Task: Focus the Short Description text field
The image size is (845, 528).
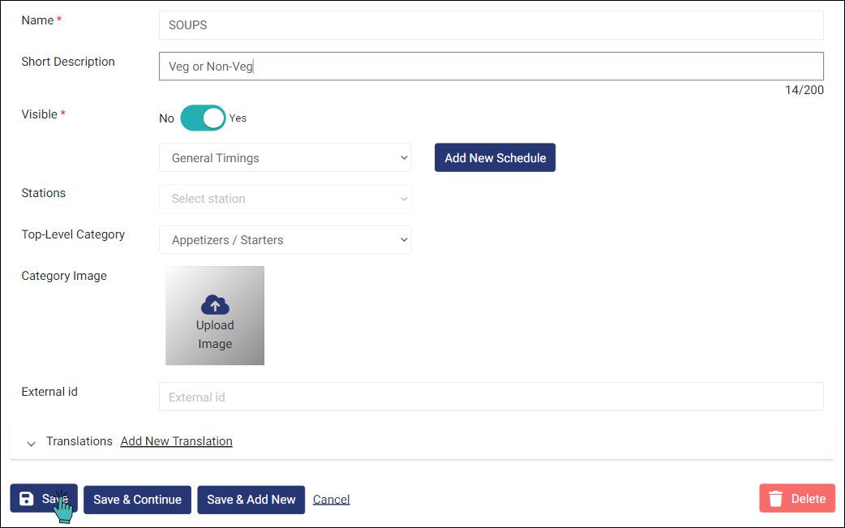Action: pyautogui.click(x=491, y=67)
